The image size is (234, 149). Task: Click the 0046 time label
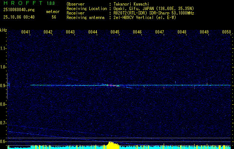tap(137, 32)
